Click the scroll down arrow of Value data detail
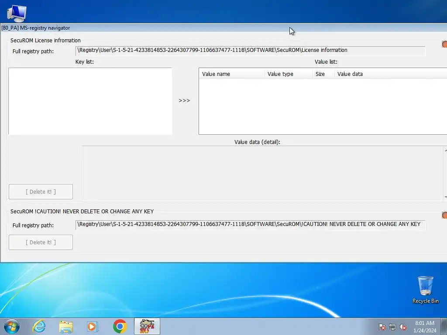 [445, 197]
